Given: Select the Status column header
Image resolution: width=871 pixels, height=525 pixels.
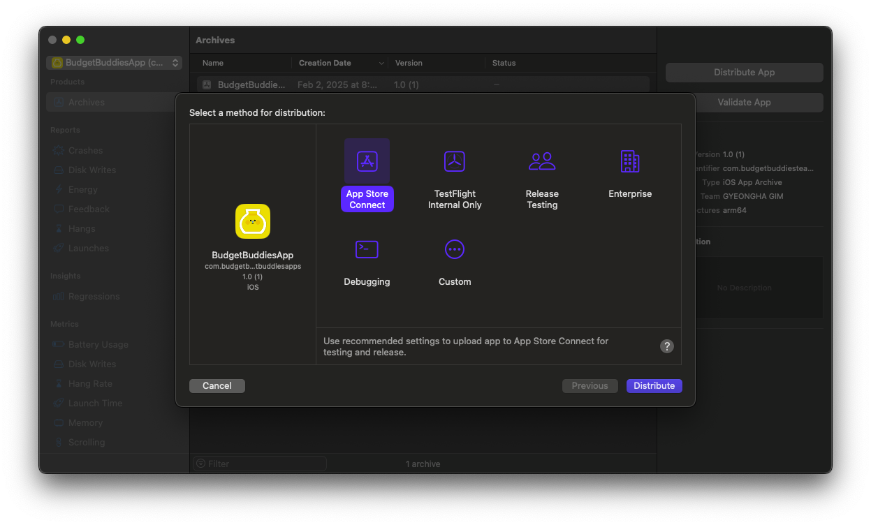Looking at the screenshot, I should point(504,64).
